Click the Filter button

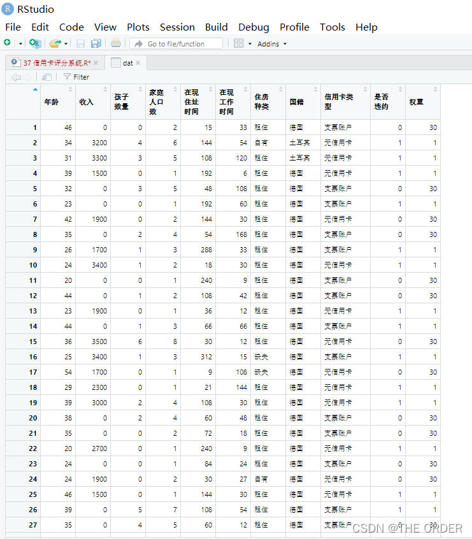coord(76,77)
